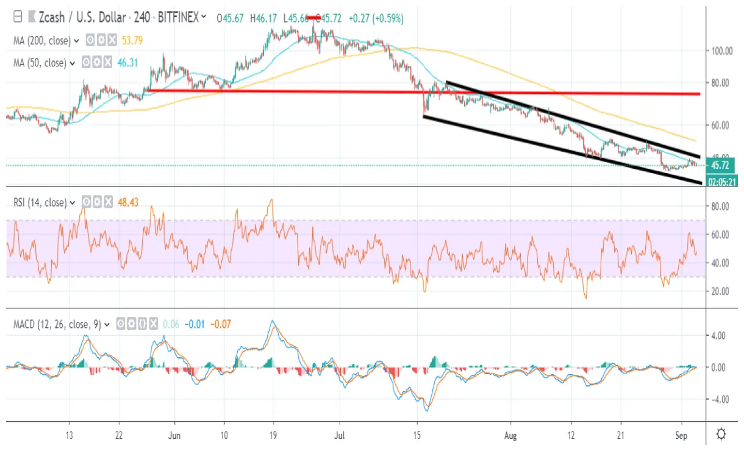Open settings for MA (200, close)
This screenshot has width=744, height=451.
pos(102,40)
